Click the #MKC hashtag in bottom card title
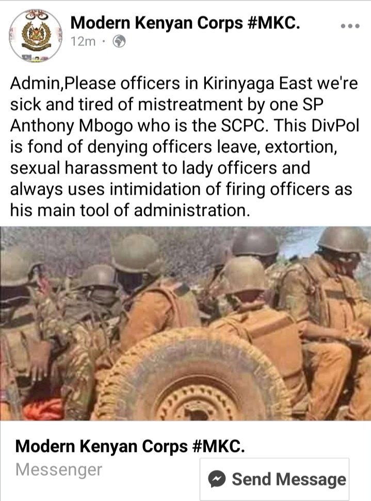The image size is (371, 501). [x=219, y=446]
